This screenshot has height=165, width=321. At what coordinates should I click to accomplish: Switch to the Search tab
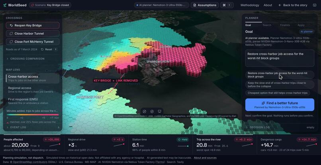coord(267,25)
